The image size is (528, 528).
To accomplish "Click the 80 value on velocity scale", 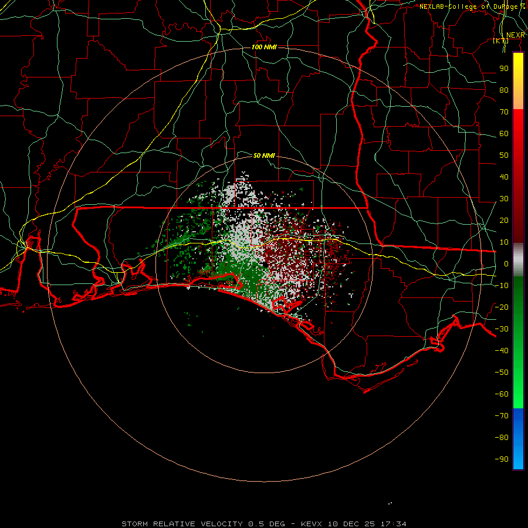I will click(x=504, y=90).
